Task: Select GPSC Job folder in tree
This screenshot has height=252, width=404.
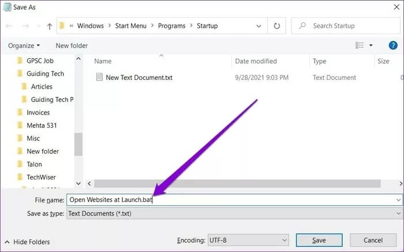Action: click(40, 61)
